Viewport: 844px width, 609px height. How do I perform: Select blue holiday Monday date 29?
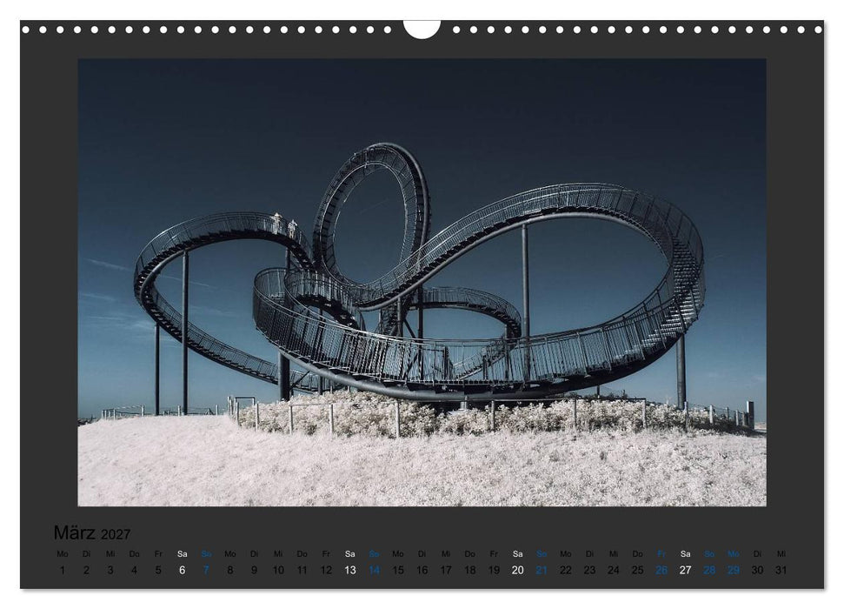point(733,570)
